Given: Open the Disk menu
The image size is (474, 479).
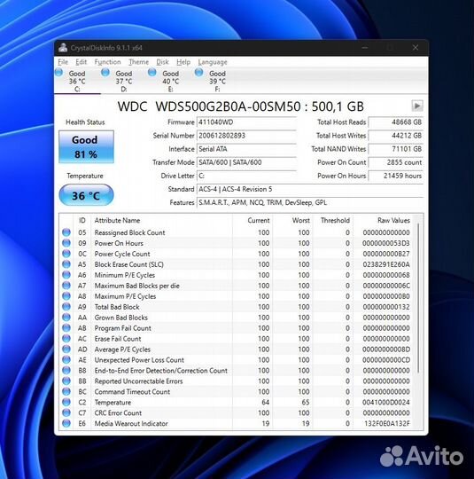Looking at the screenshot, I should (x=162, y=62).
